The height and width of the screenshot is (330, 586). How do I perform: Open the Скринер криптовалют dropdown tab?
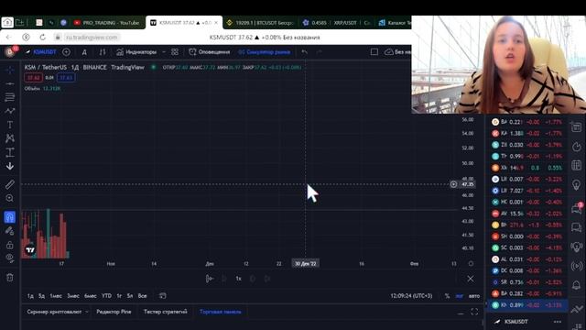[57, 312]
